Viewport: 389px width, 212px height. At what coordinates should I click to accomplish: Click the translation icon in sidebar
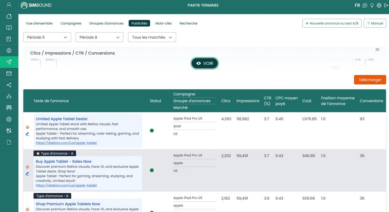click(9, 131)
